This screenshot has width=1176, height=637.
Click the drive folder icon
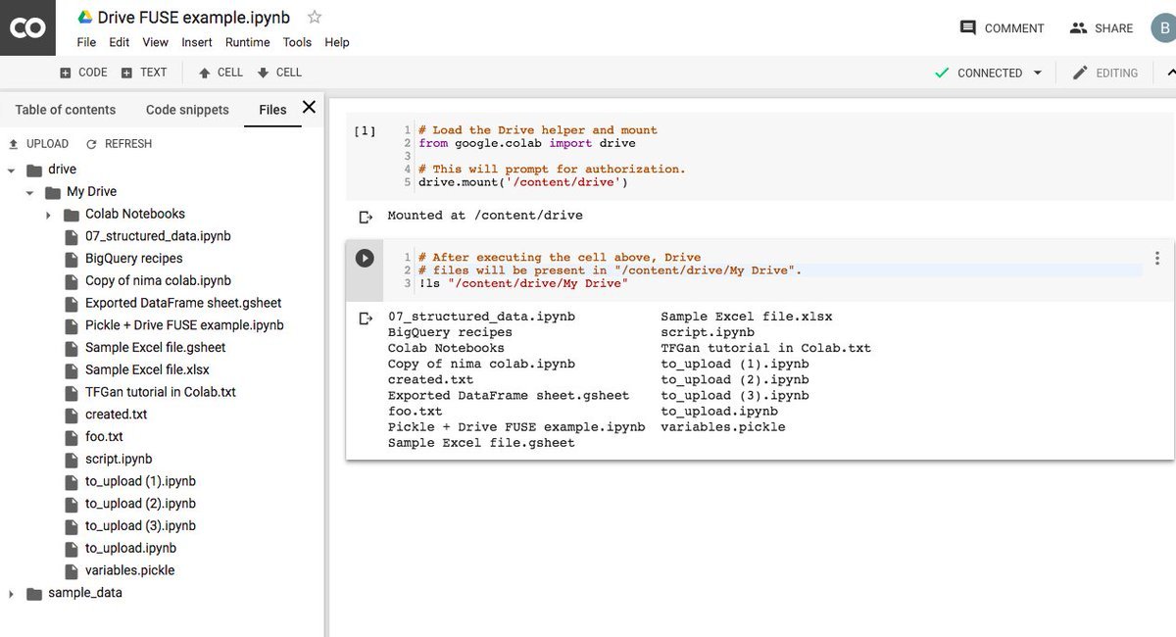34,170
